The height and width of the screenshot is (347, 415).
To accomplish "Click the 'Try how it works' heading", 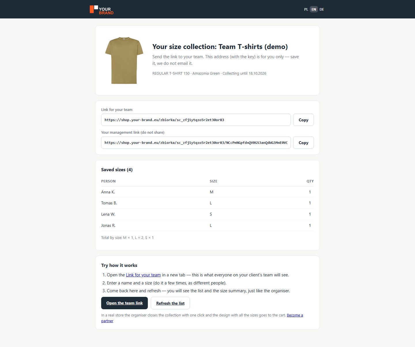I will pyautogui.click(x=119, y=265).
